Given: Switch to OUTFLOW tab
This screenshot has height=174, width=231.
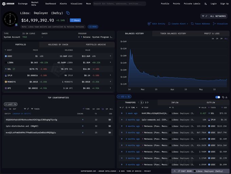Looking at the screenshot, I should (211, 102).
